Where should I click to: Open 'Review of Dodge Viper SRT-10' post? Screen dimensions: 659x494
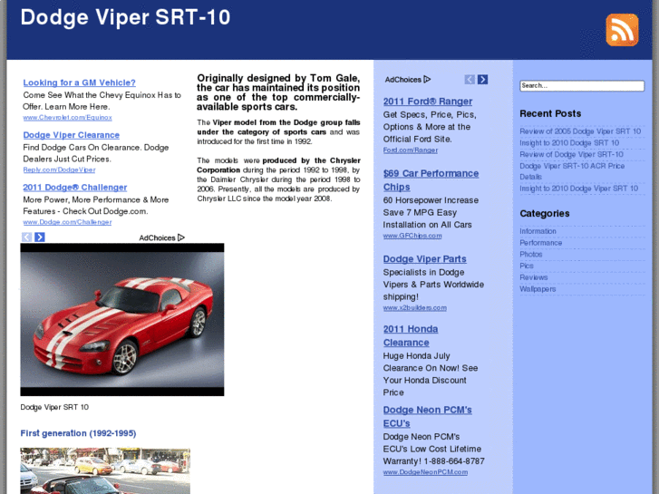point(571,154)
